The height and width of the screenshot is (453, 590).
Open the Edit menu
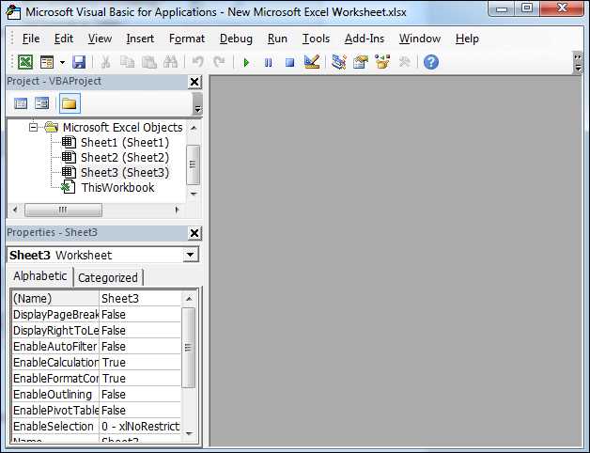(64, 39)
